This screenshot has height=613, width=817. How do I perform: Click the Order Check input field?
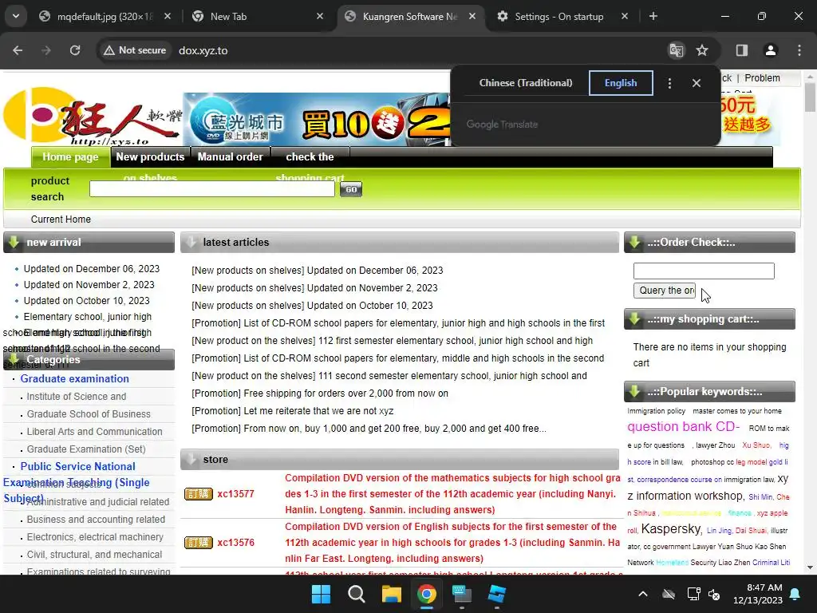(704, 271)
